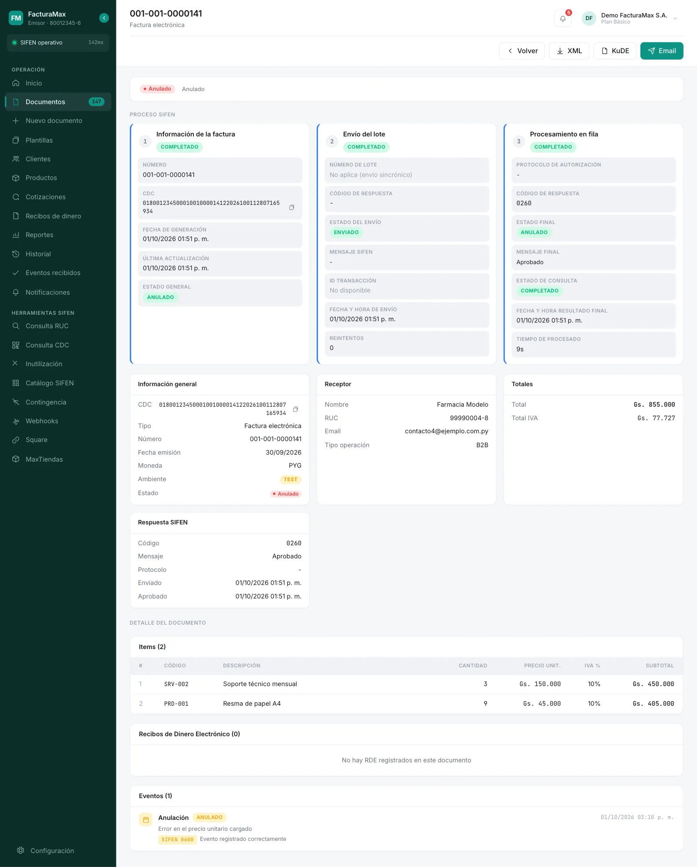Download the XML file
Screen dimensions: 697x867
pyautogui.click(x=569, y=51)
